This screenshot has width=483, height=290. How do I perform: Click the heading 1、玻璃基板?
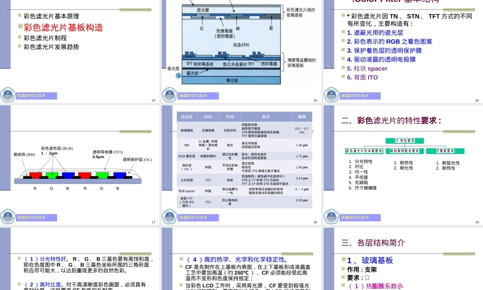[370, 261]
